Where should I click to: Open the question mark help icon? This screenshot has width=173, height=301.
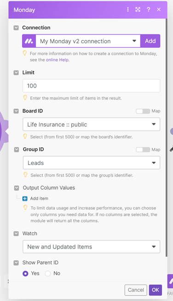pos(149,9)
